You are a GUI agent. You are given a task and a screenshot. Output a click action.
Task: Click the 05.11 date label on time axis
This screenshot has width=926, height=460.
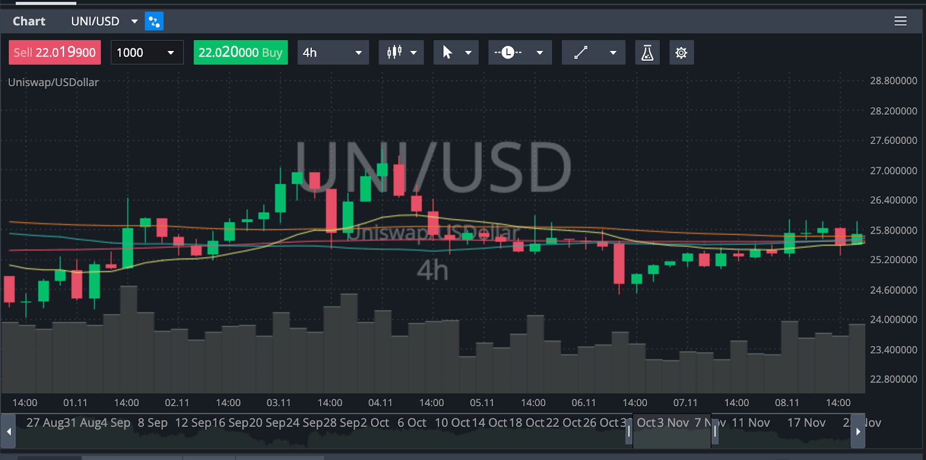pyautogui.click(x=482, y=403)
